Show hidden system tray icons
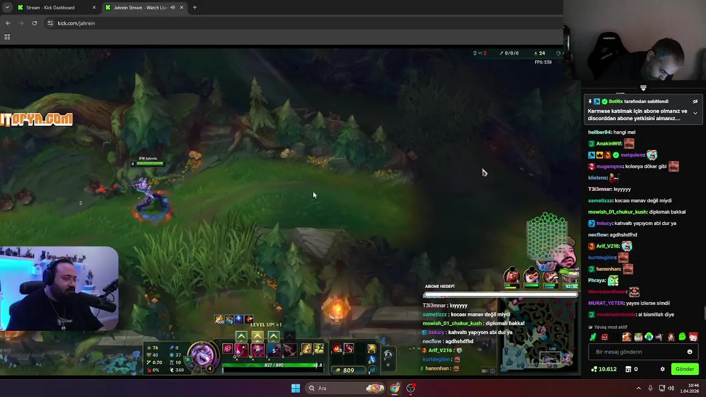Screen dimensions: 706x397 pyautogui.click(x=639, y=388)
